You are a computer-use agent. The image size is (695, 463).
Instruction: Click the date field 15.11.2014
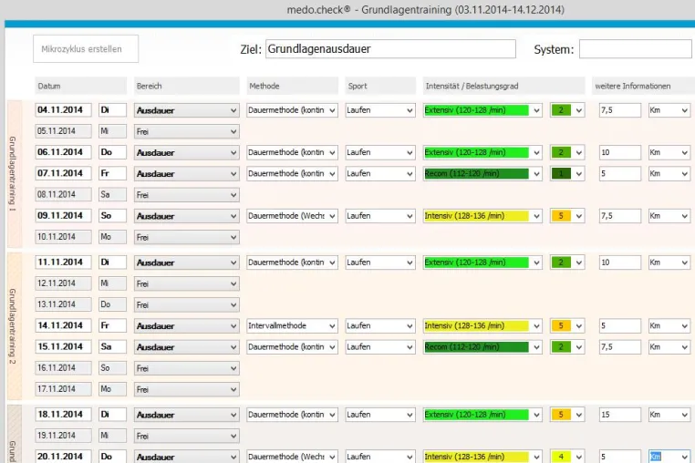point(63,347)
